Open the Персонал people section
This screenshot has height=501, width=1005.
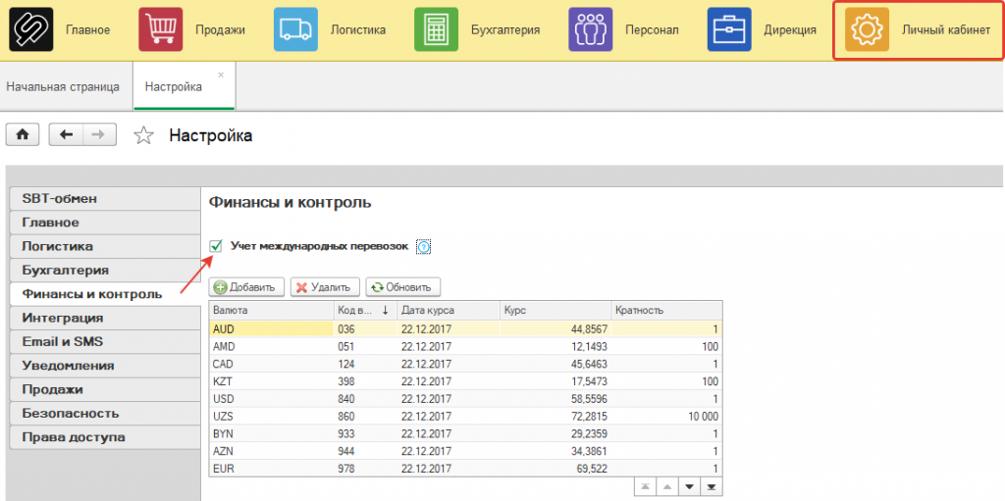click(590, 29)
